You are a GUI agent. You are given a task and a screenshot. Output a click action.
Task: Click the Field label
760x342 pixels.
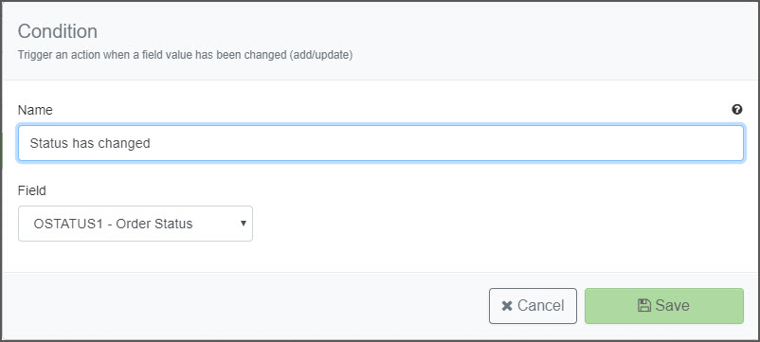(x=32, y=190)
